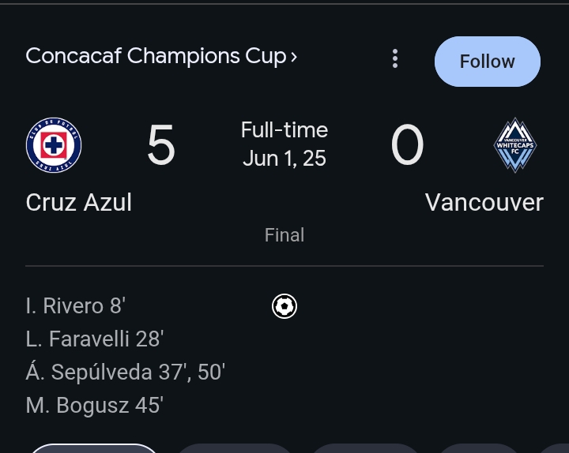Follow this match with the Follow button
This screenshot has height=453, width=569.
click(488, 62)
